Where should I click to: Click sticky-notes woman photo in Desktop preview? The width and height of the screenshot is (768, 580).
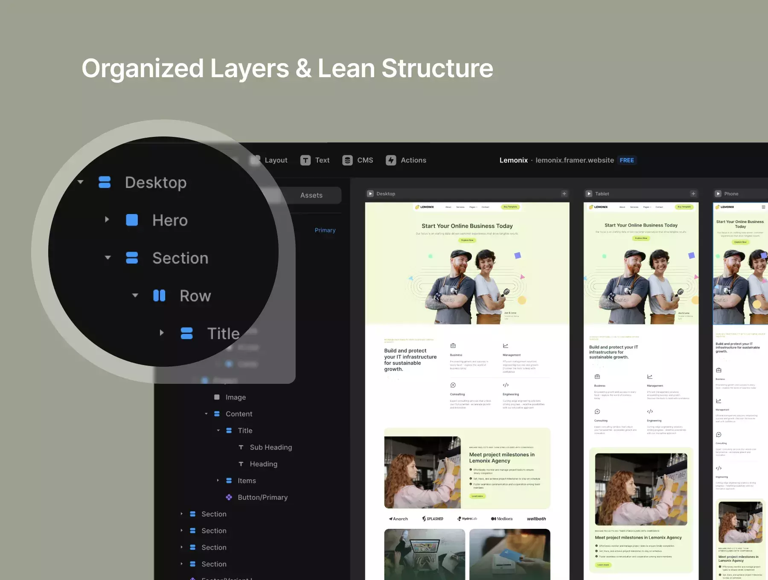[422, 472]
